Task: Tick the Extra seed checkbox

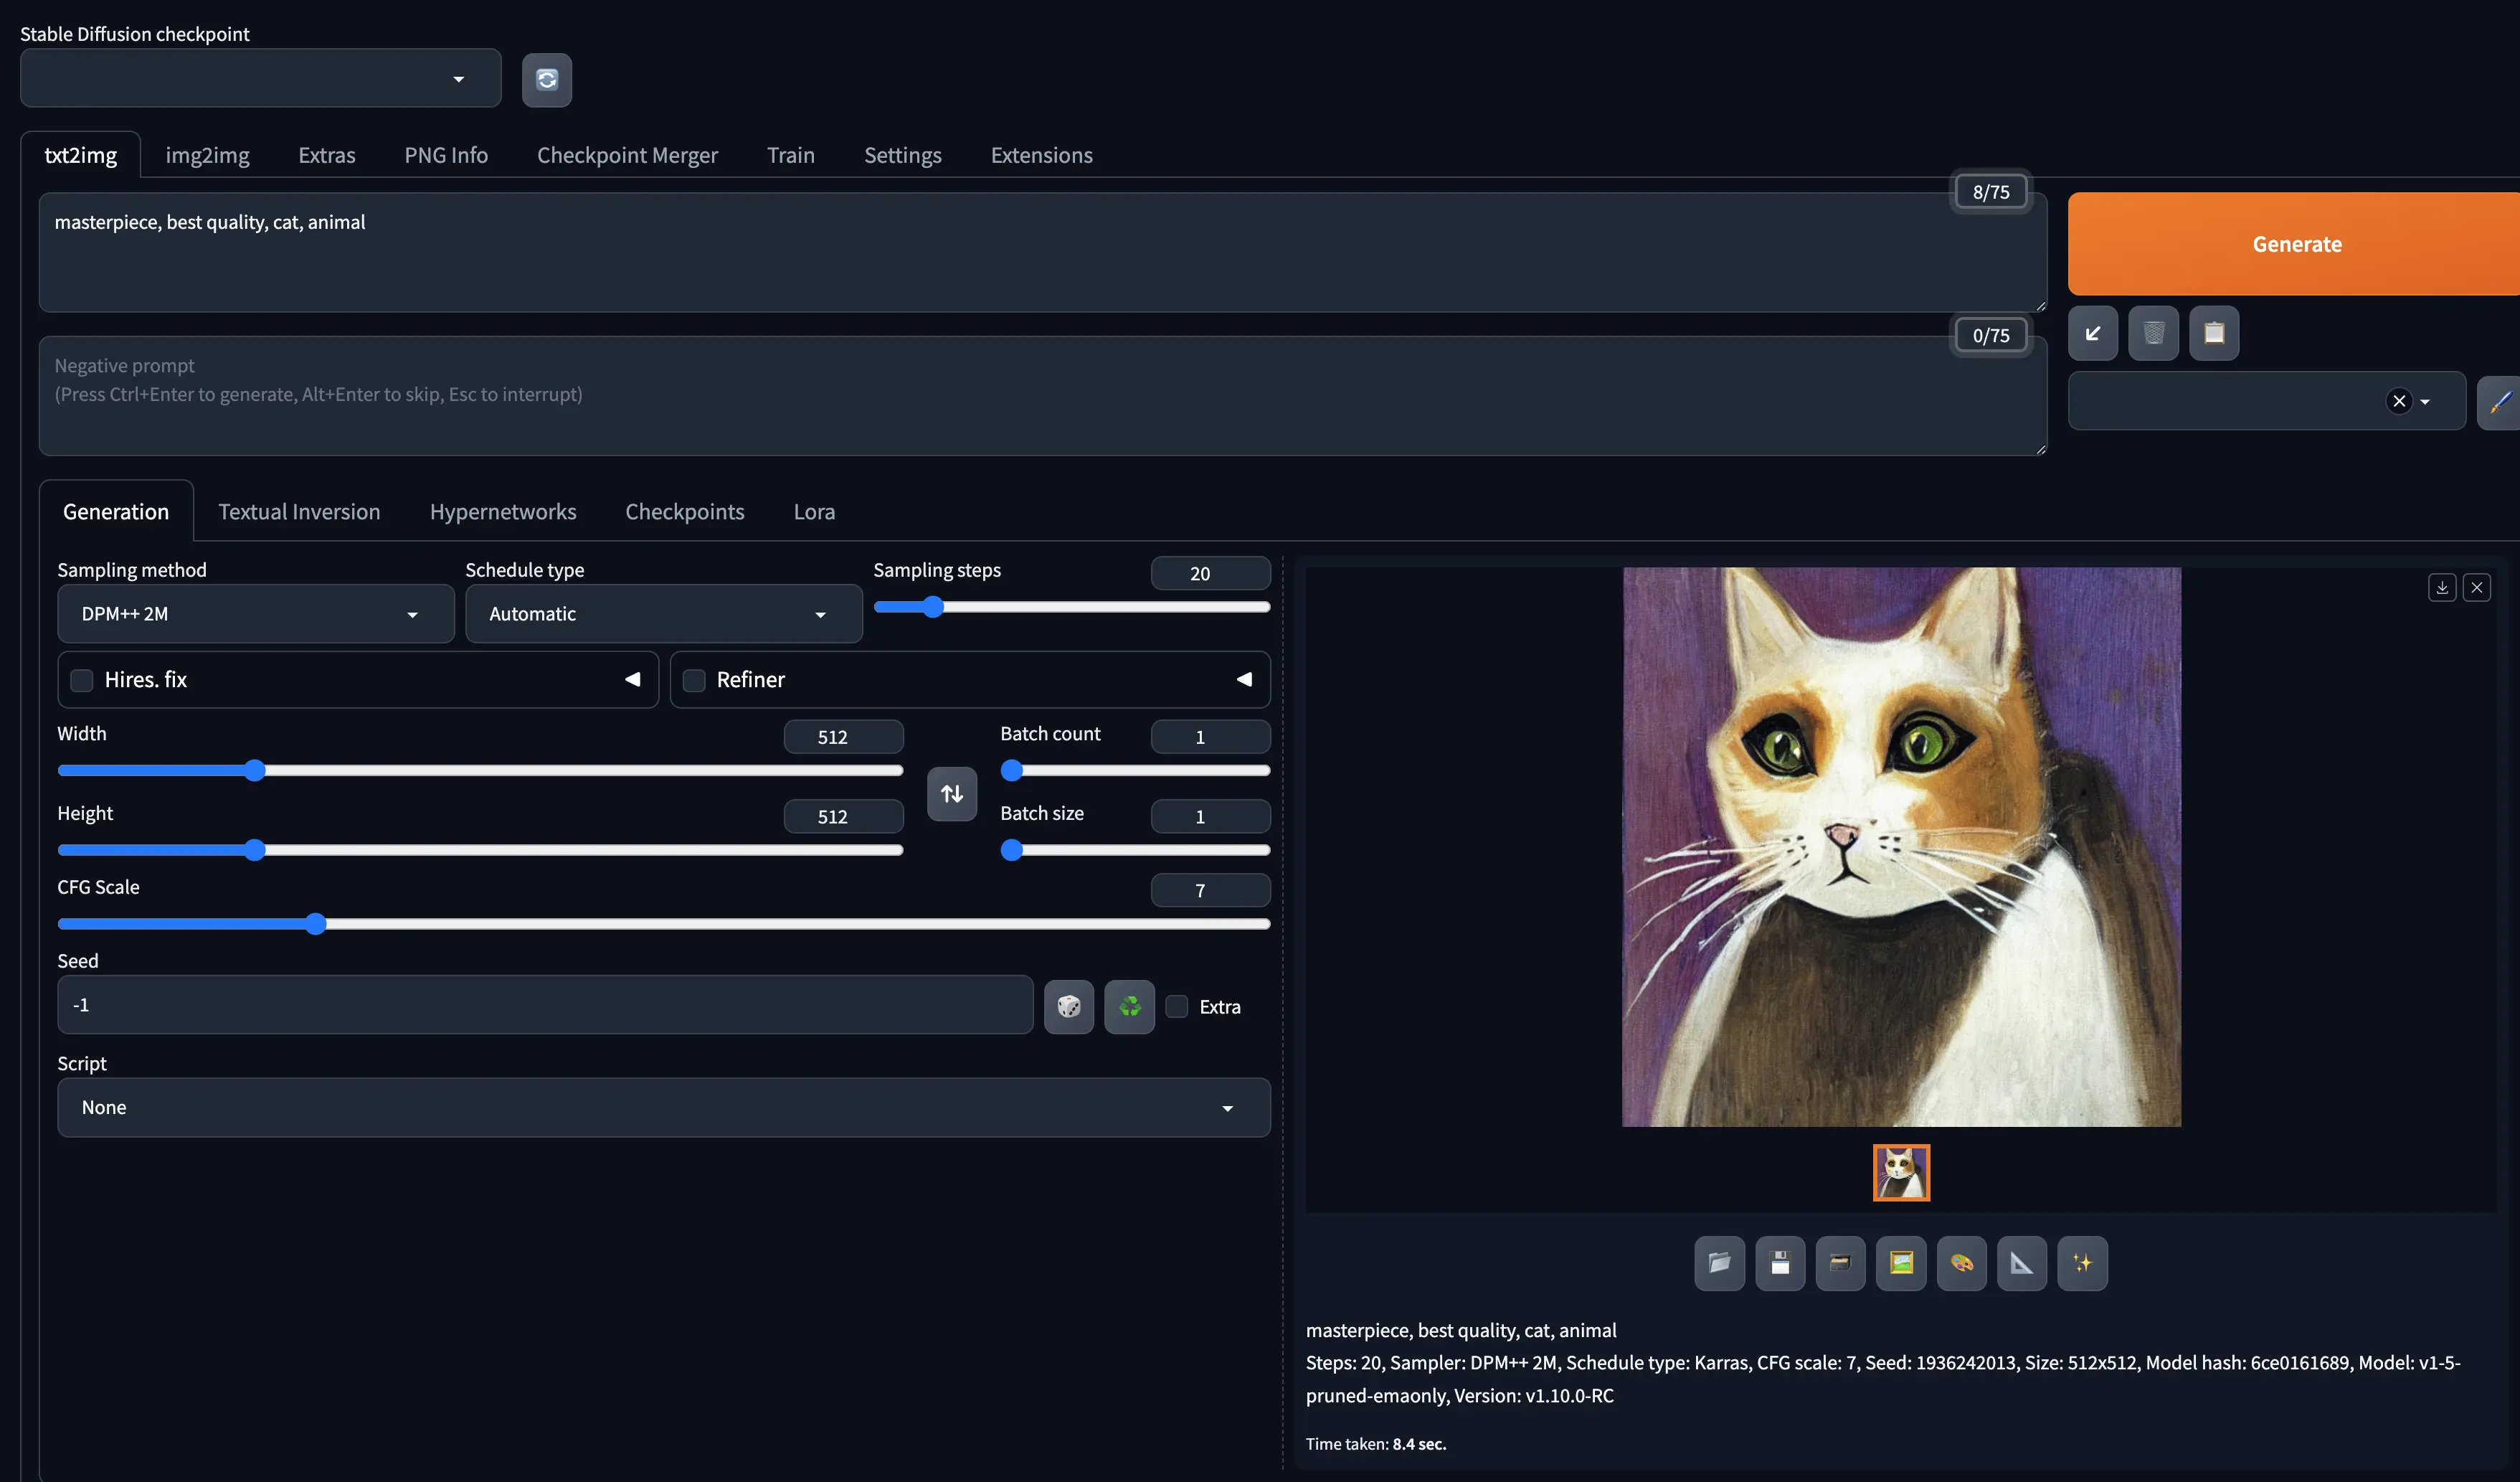Action: pyautogui.click(x=1177, y=1006)
